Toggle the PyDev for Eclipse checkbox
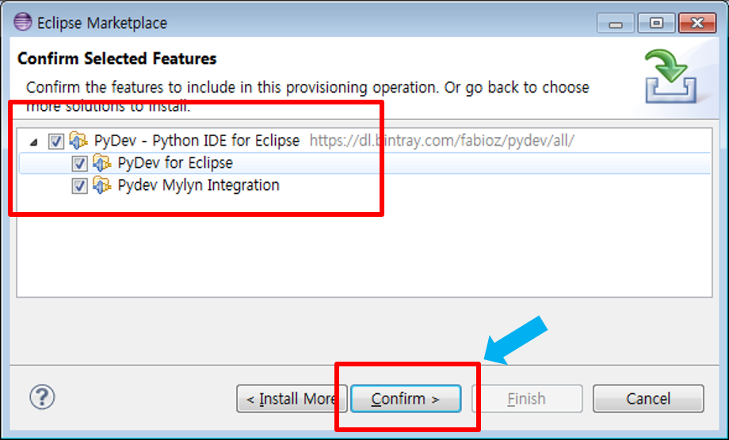The image size is (729, 440). point(79,164)
